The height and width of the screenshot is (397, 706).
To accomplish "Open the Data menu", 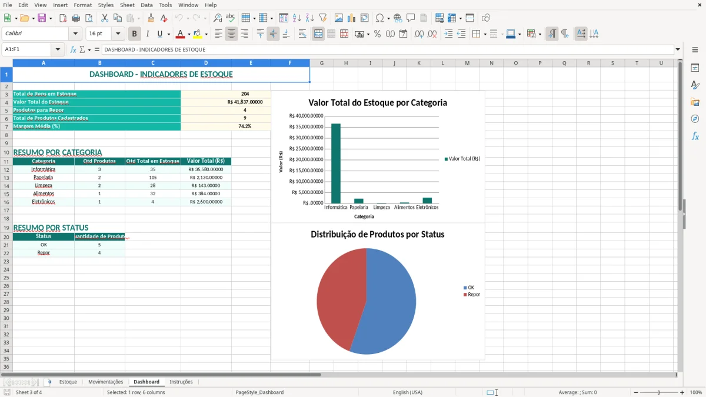I will point(146,5).
